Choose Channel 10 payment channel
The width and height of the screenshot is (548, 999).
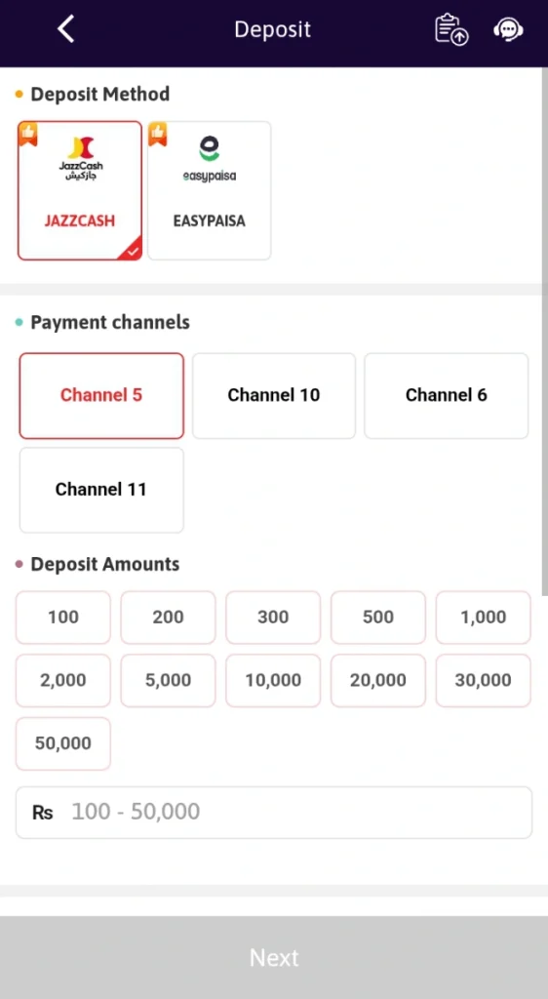(x=274, y=396)
